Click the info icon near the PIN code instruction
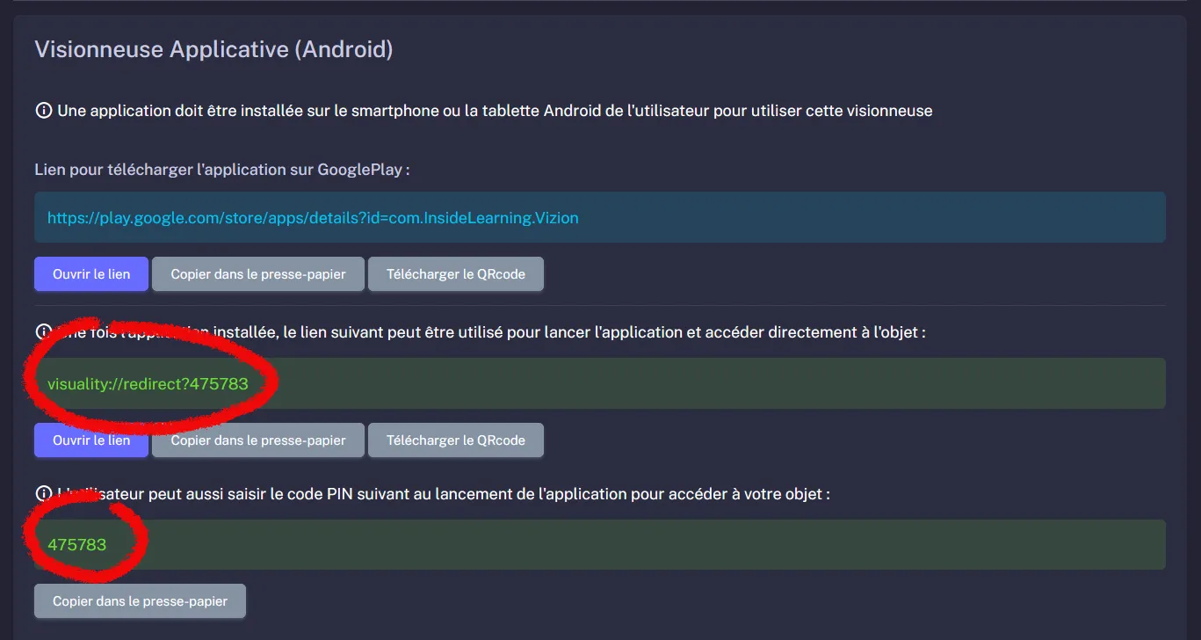1201x640 pixels. 45,493
